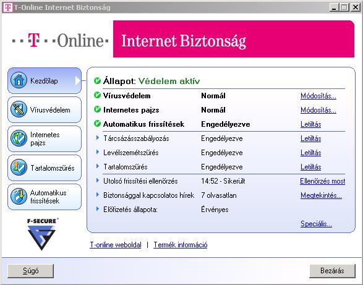The image size is (363, 285).
Task: Click the Biztonsággal kapcsolatos hírek label
Action: click(x=148, y=195)
